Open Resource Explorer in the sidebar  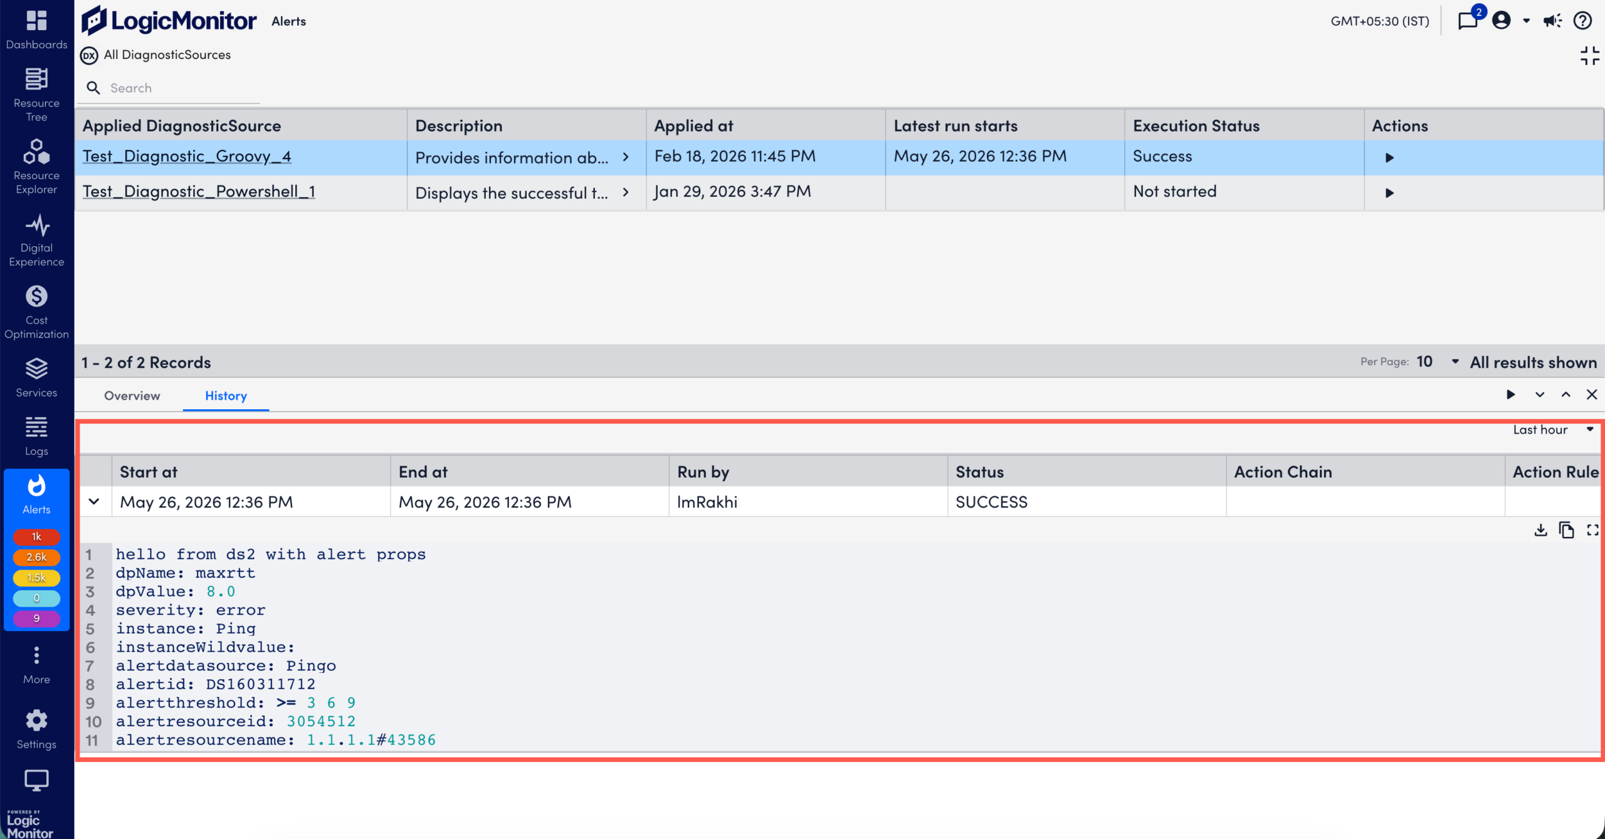point(36,167)
